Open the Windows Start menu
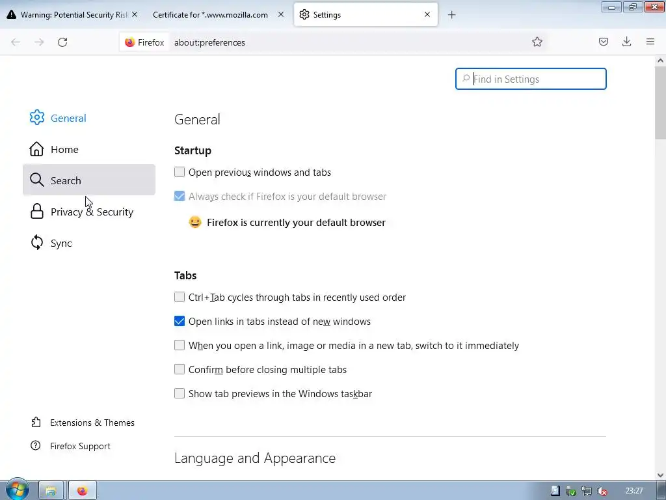 point(16,490)
